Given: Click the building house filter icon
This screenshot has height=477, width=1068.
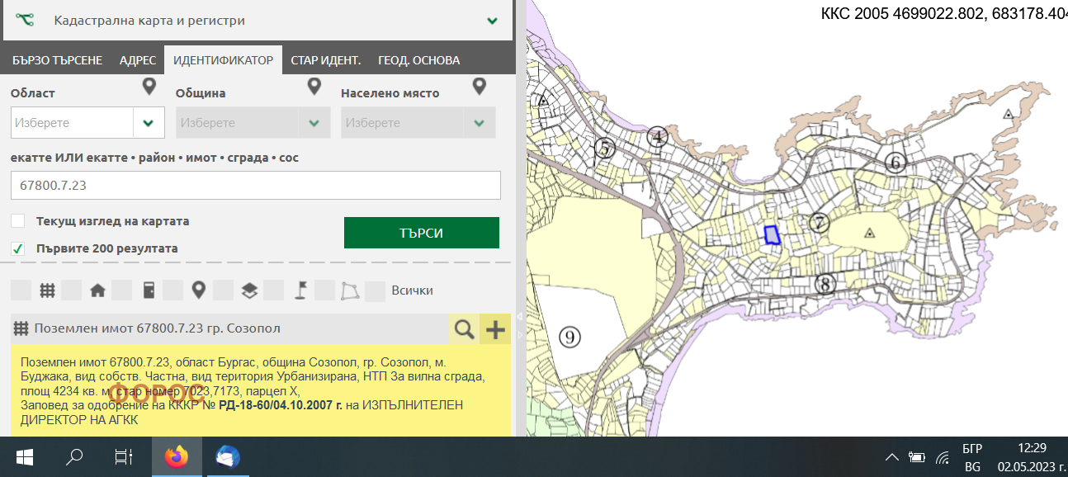Looking at the screenshot, I should 97,290.
